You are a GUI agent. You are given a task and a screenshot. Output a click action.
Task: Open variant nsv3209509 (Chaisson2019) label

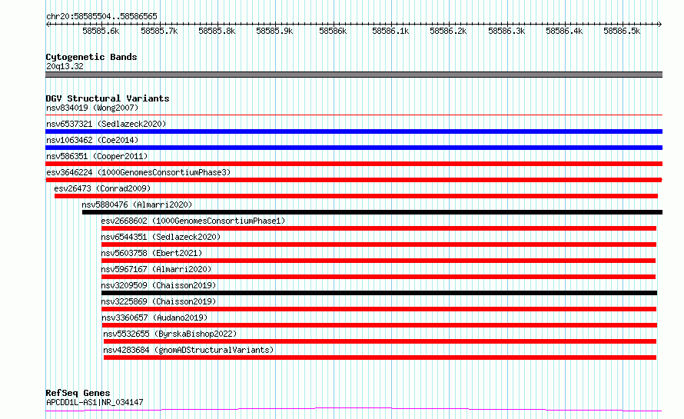click(x=158, y=285)
